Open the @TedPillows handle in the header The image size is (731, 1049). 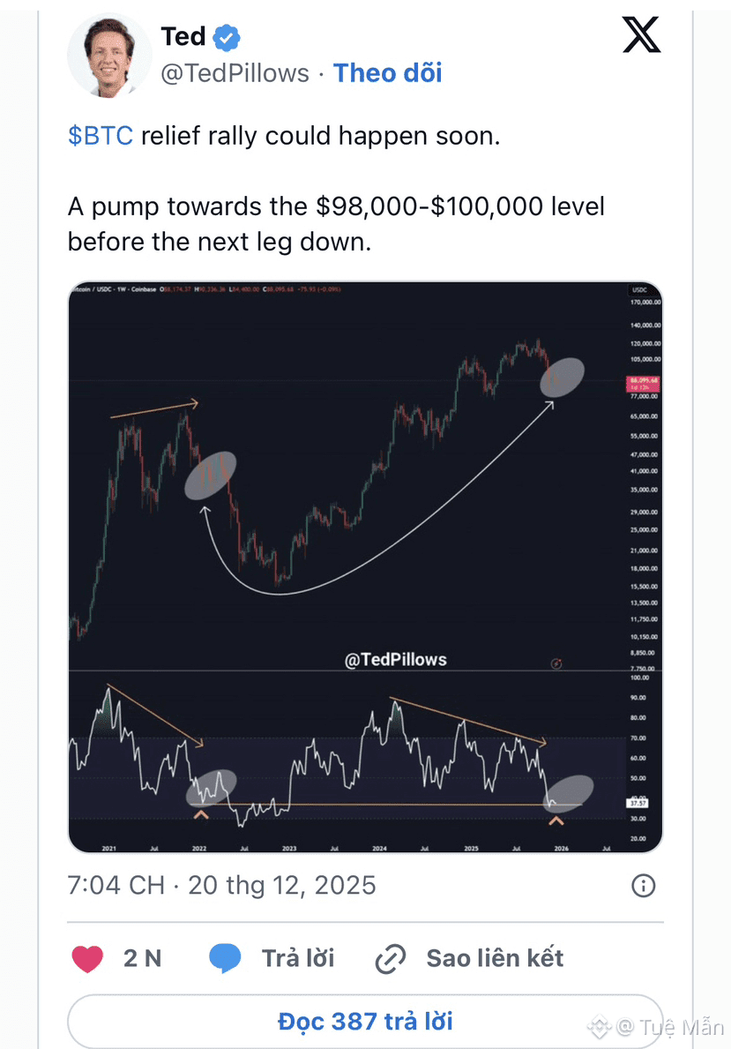tap(235, 73)
